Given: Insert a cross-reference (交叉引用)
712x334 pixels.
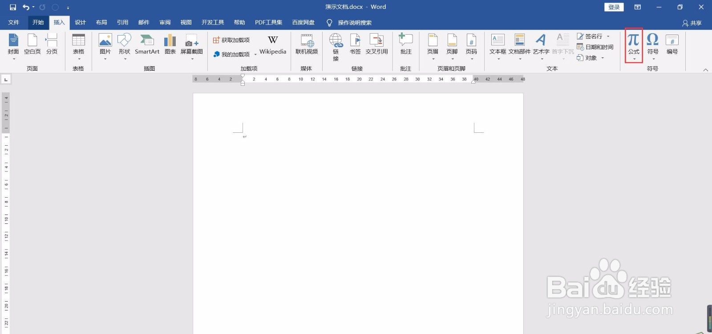Looking at the screenshot, I should pyautogui.click(x=376, y=44).
